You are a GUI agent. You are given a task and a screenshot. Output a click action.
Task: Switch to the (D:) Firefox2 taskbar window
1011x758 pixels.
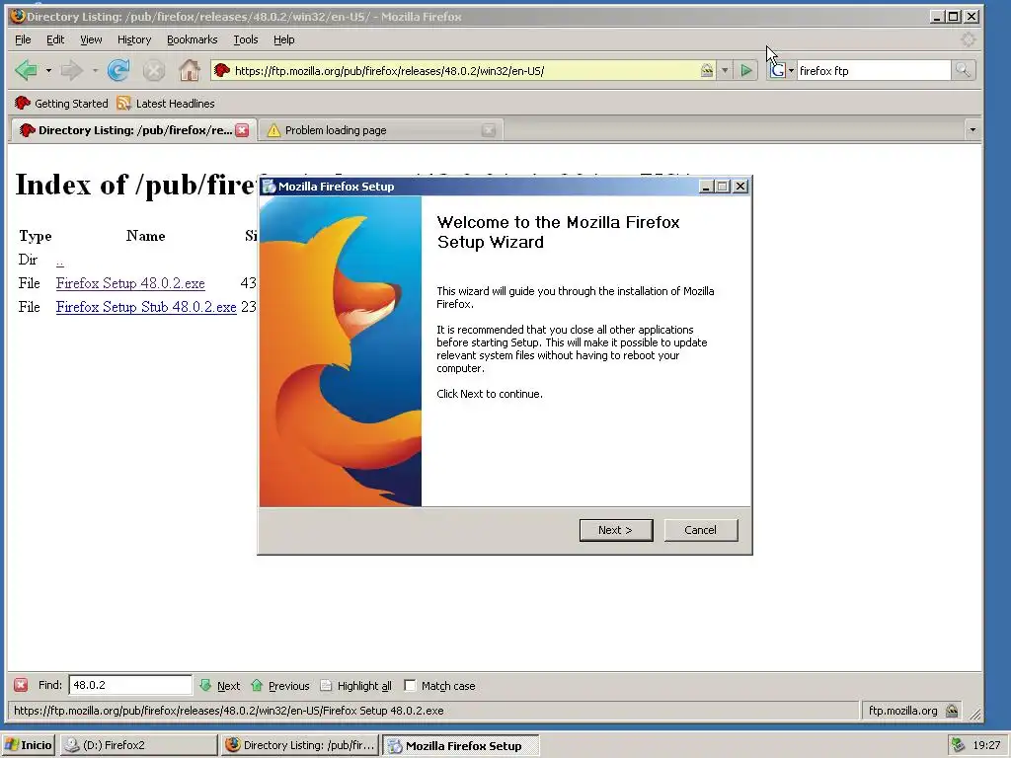138,745
